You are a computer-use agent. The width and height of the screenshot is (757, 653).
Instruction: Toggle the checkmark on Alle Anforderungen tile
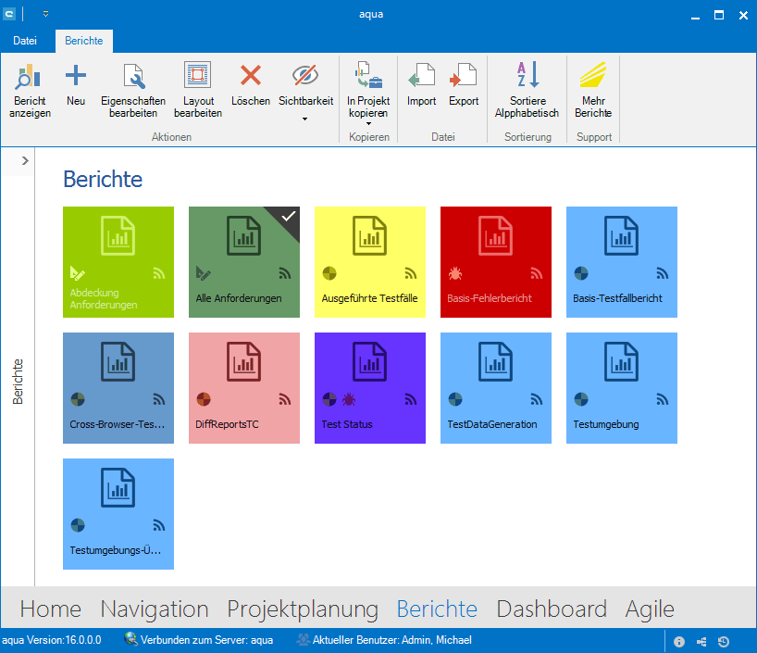289,216
